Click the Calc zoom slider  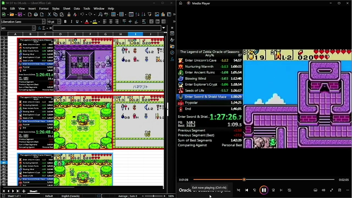(x=153, y=196)
